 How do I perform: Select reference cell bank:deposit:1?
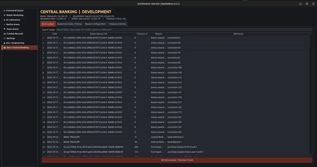tap(174, 142)
